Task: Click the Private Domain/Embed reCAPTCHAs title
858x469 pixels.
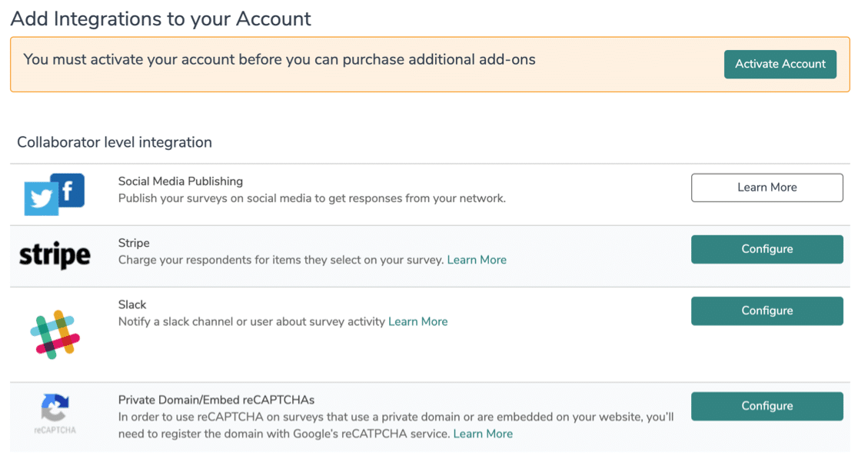Action: 216,400
